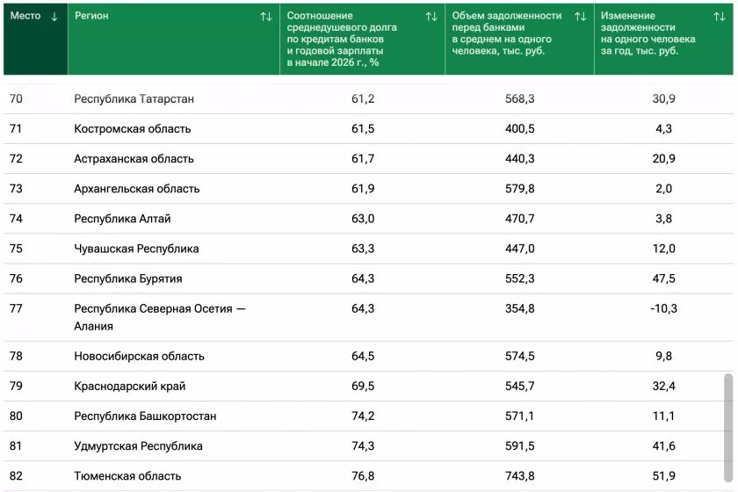Select the Республика Татарстан row
The width and height of the screenshot is (738, 492).
pyautogui.click(x=134, y=99)
